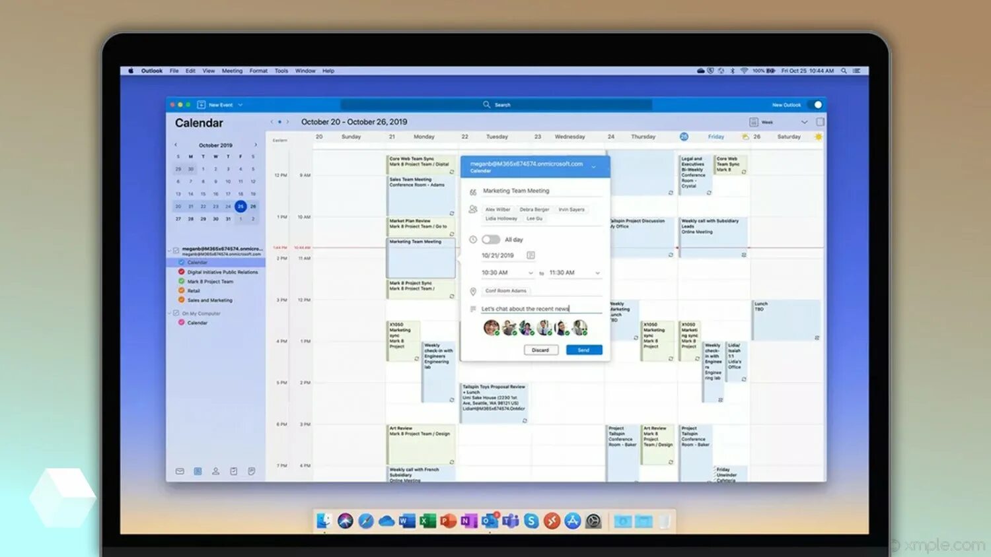Open the New Event dropdown arrow

[x=240, y=105]
